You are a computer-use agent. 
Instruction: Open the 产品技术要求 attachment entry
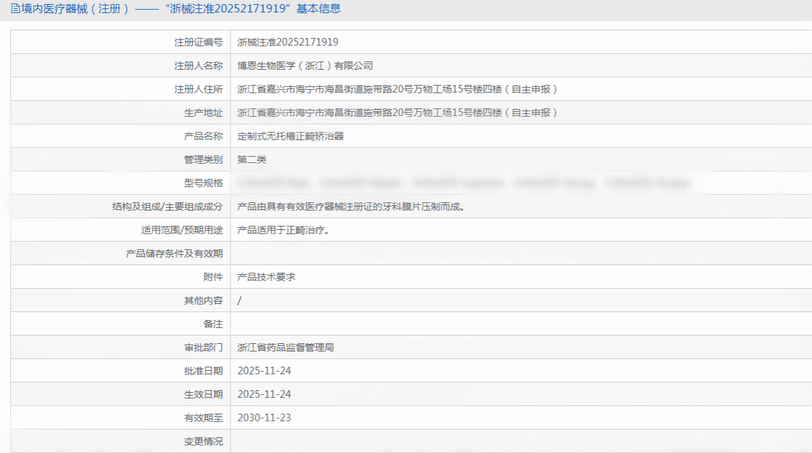click(x=266, y=277)
